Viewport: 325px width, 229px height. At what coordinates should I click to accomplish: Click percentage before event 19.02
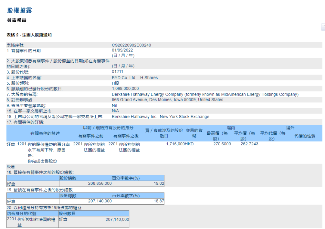point(159,184)
